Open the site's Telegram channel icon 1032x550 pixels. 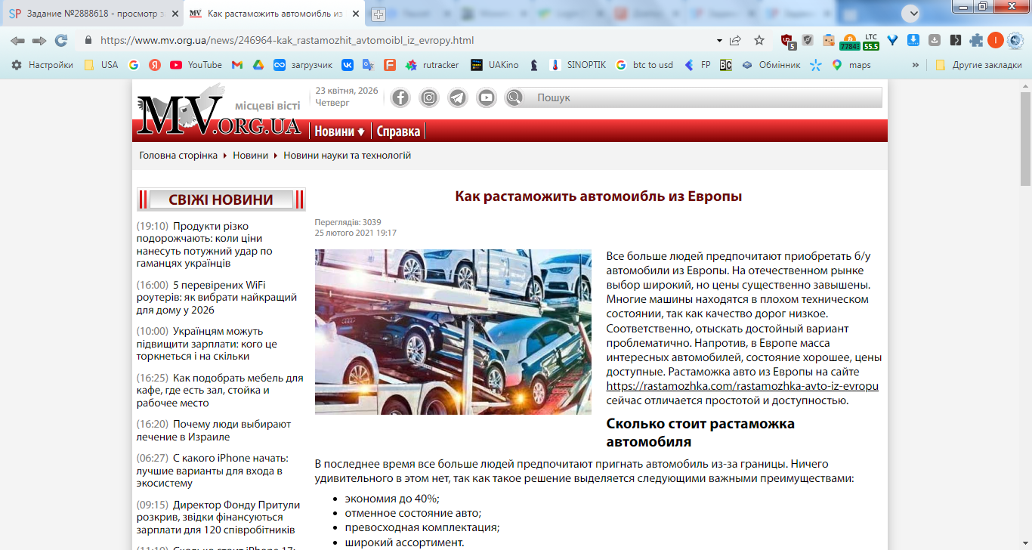point(458,97)
